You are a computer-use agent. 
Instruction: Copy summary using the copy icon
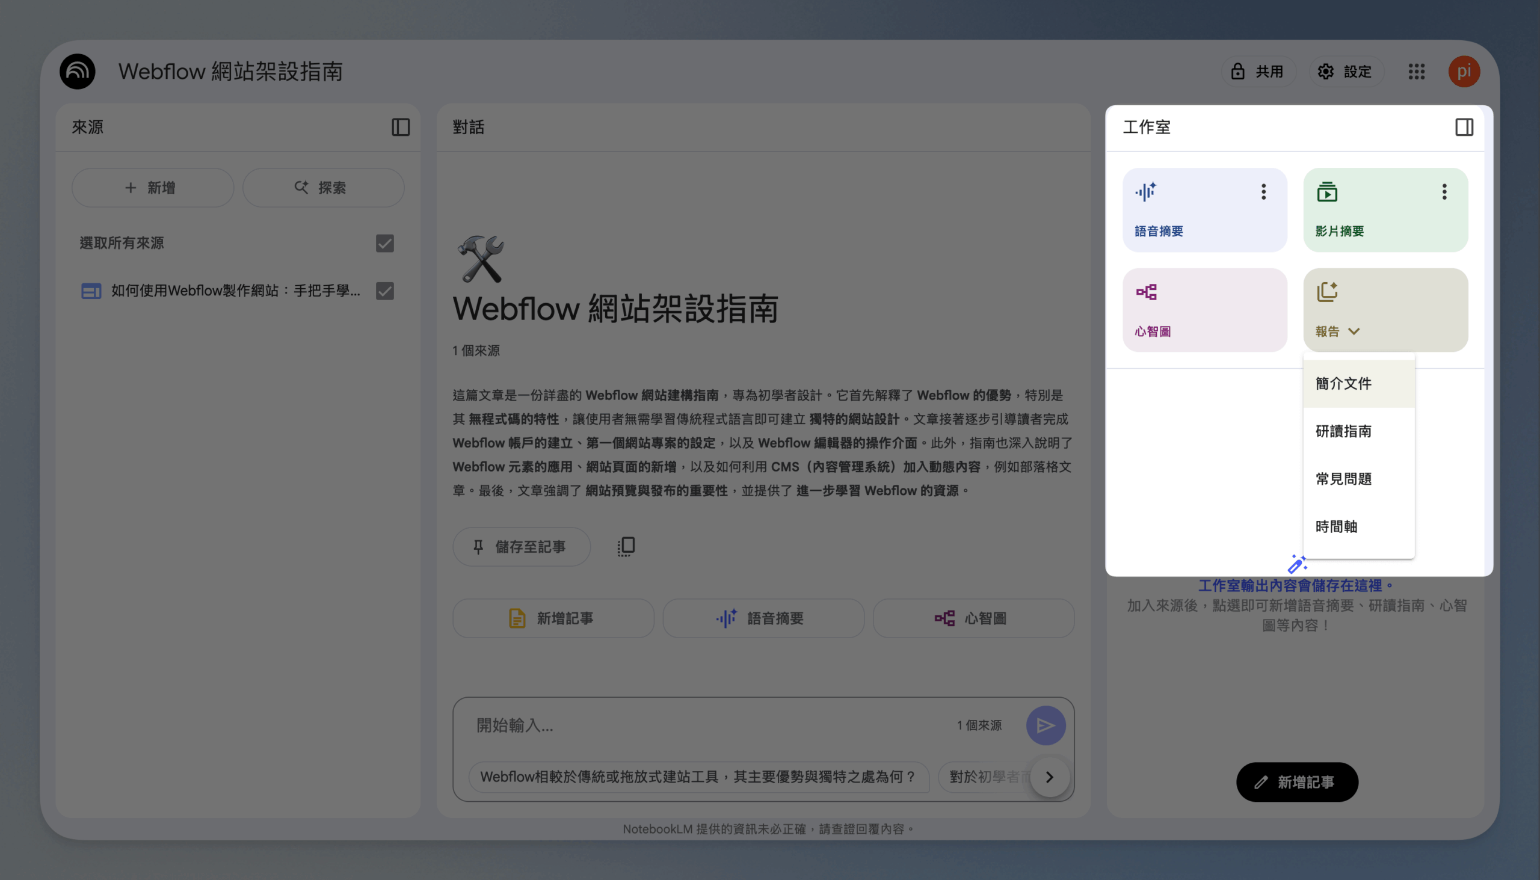click(x=626, y=546)
